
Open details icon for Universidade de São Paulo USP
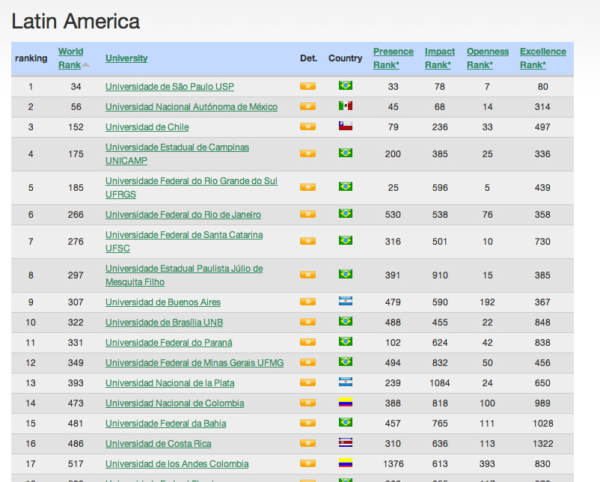(x=307, y=86)
